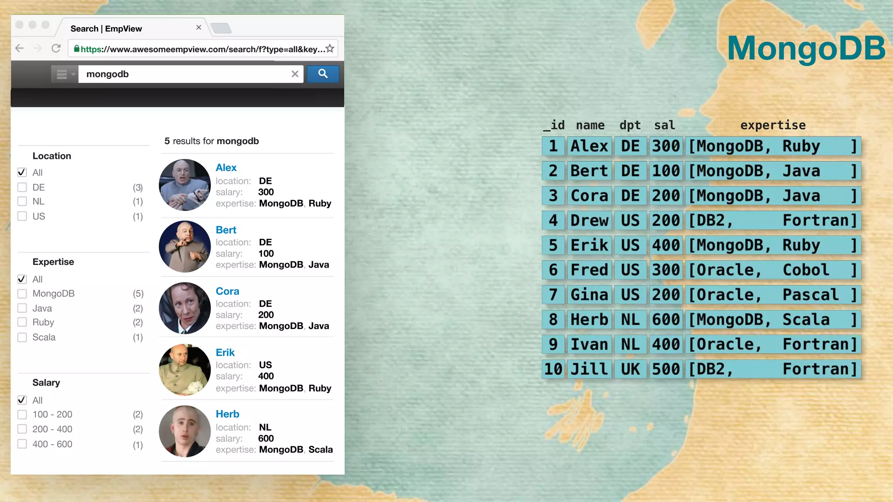Tick the 200 - 400 salary filter

(x=22, y=429)
